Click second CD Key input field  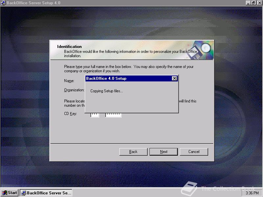click(x=113, y=115)
